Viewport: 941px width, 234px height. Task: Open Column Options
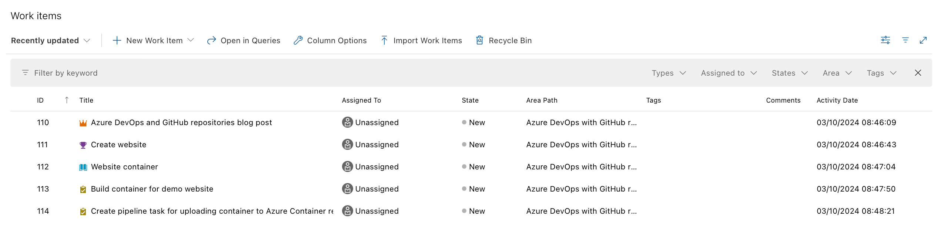tap(330, 41)
